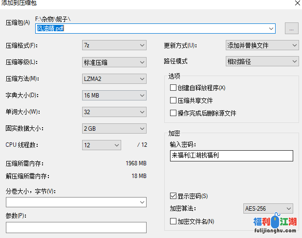
Task: Enable the 创建自释放程序 checkbox
Action: click(x=173, y=88)
